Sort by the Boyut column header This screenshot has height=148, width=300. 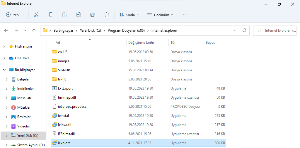coord(210,43)
